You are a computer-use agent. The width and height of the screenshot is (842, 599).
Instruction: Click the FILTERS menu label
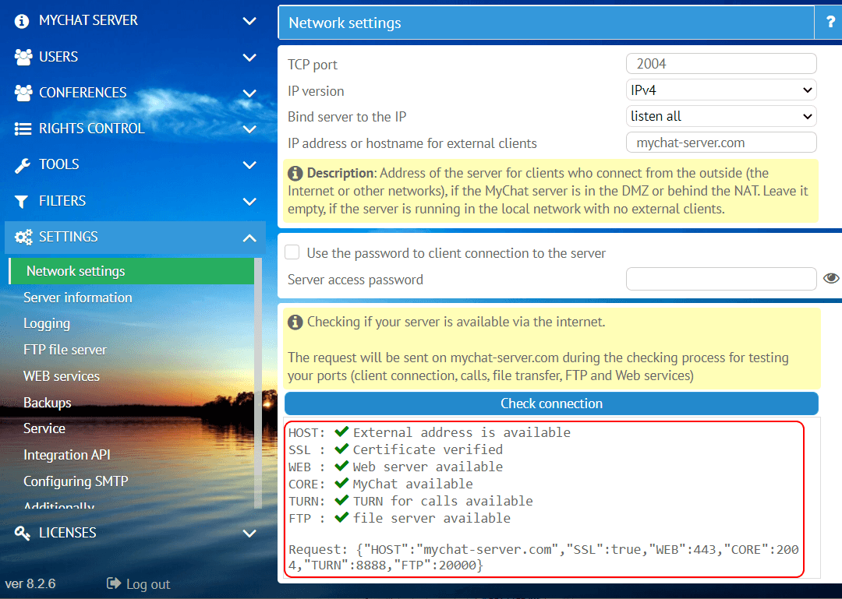[62, 201]
